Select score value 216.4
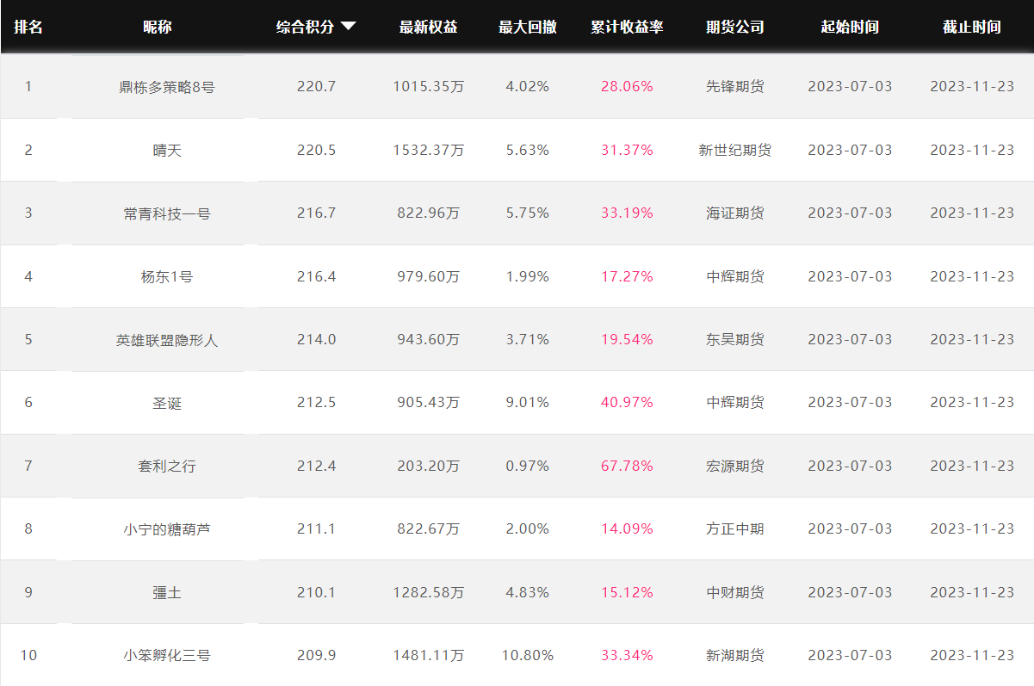Viewport: 1034px width, 686px height. tap(316, 276)
